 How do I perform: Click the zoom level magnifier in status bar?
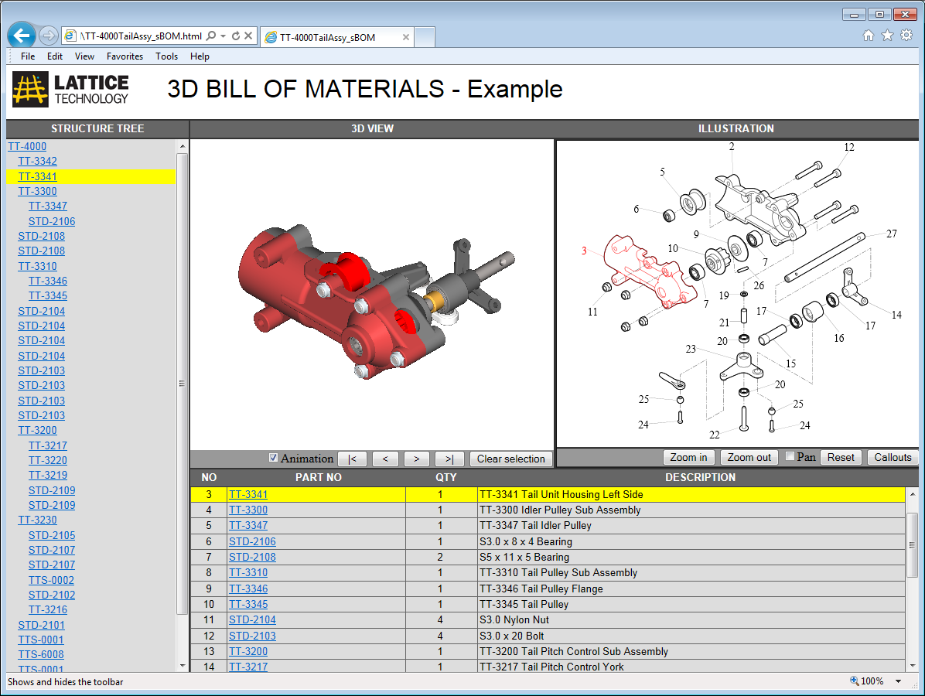854,681
